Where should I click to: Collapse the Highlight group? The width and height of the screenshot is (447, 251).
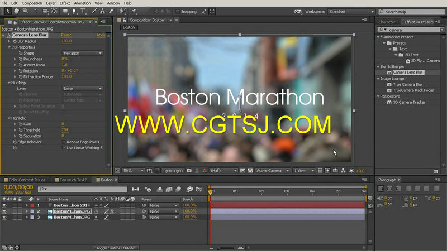tap(9, 118)
